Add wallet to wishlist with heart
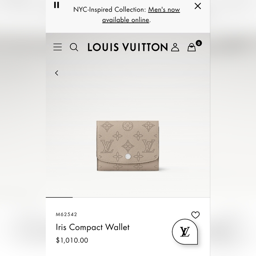 (x=196, y=215)
